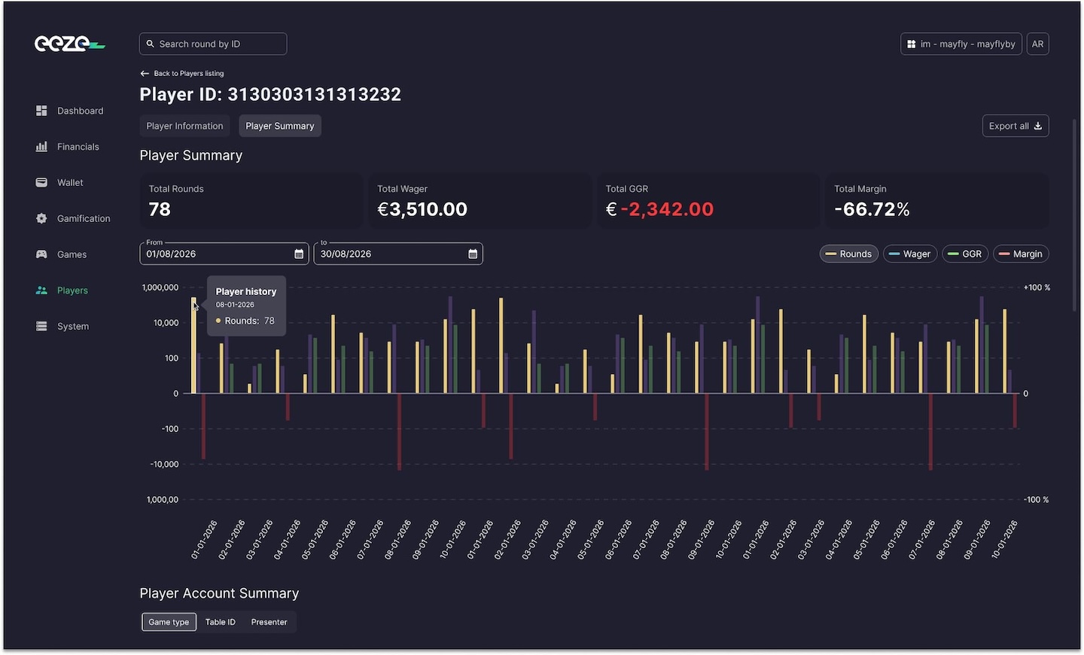
Task: Select the Table ID tab in Account Summary
Action: [220, 622]
